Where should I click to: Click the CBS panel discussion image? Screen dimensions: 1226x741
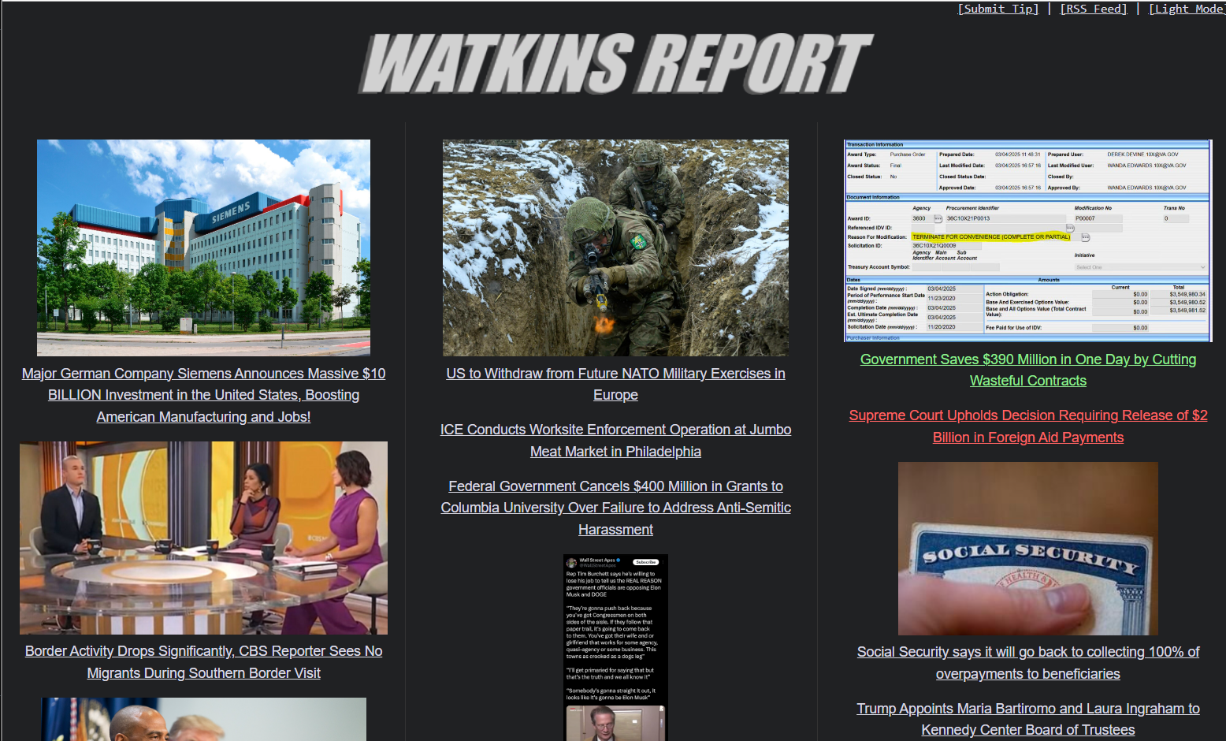203,538
